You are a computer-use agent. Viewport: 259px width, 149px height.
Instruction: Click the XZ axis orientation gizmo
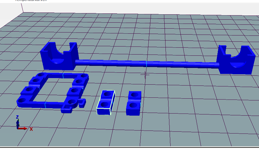pos(24,124)
